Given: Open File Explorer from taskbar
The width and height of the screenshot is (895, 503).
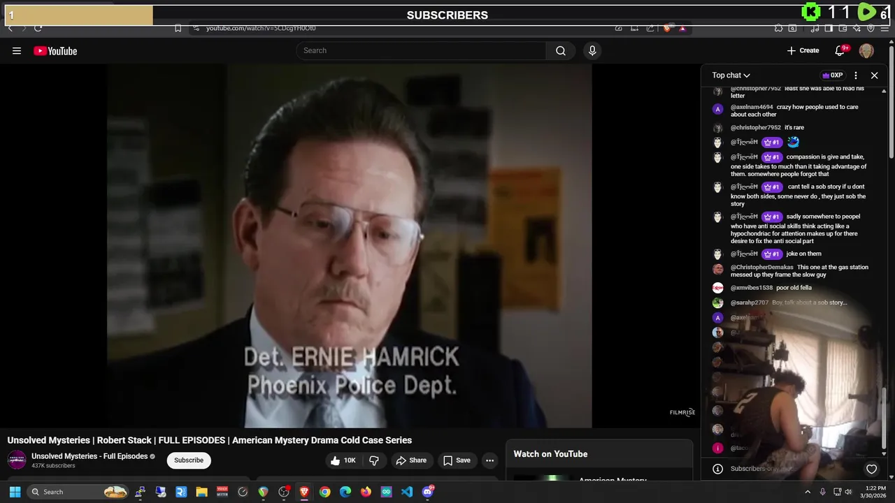Looking at the screenshot, I should point(201,492).
